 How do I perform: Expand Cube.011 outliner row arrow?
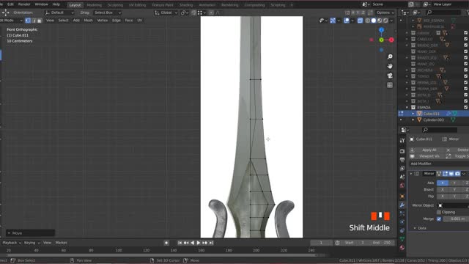(413, 114)
